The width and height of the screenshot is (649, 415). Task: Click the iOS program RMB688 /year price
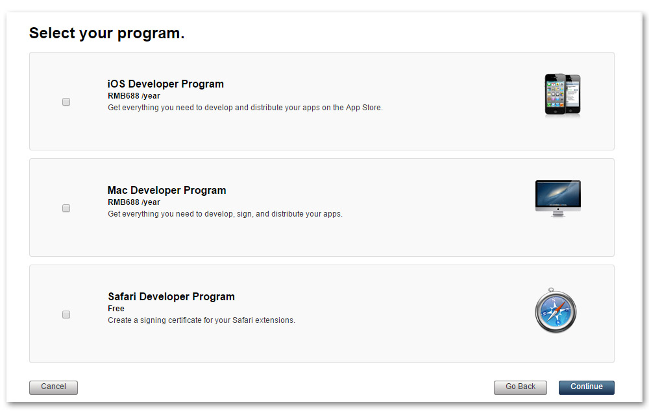tap(134, 96)
